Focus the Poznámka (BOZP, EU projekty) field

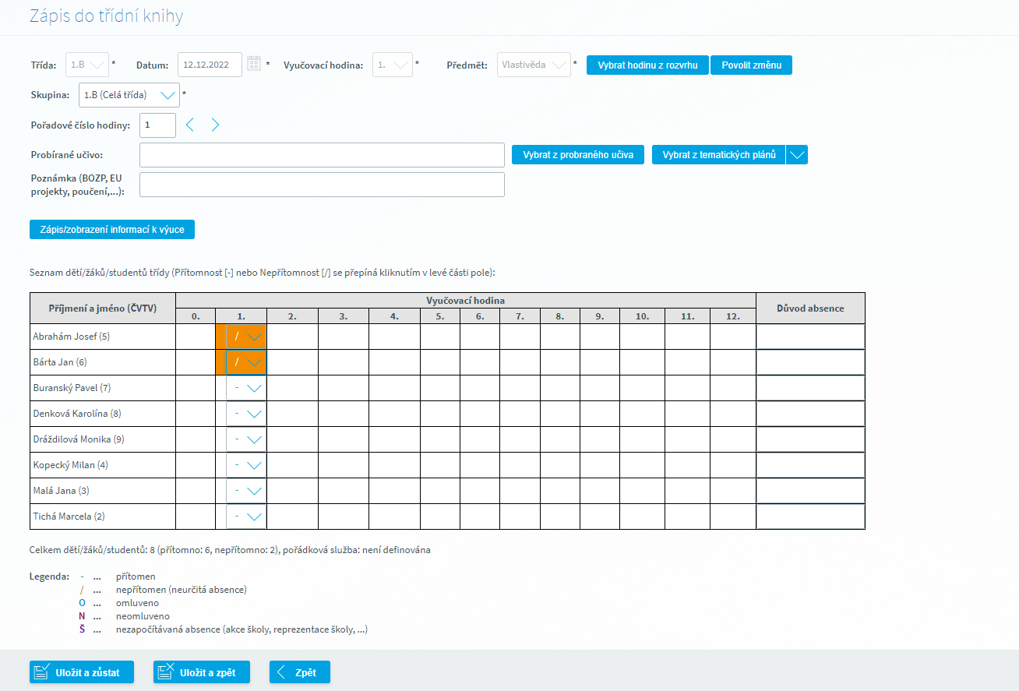click(x=322, y=185)
